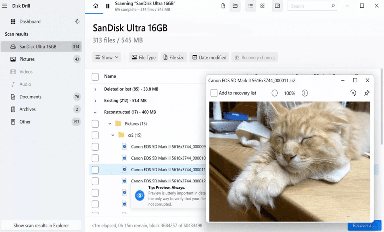Image resolution: width=384 pixels, height=232 pixels.
Task: Pin the preview window
Action: pyautogui.click(x=367, y=93)
